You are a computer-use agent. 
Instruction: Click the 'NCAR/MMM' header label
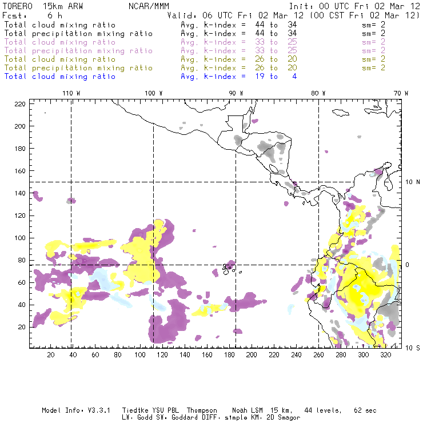(x=149, y=6)
